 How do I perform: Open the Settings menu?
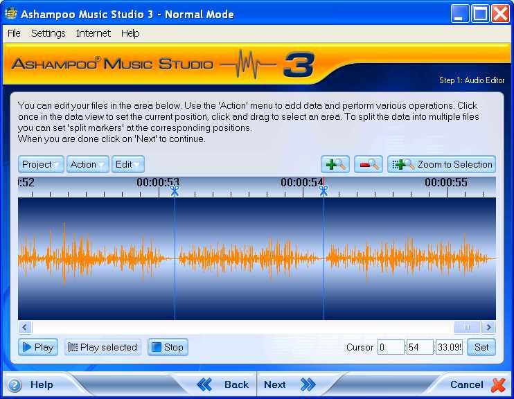48,33
